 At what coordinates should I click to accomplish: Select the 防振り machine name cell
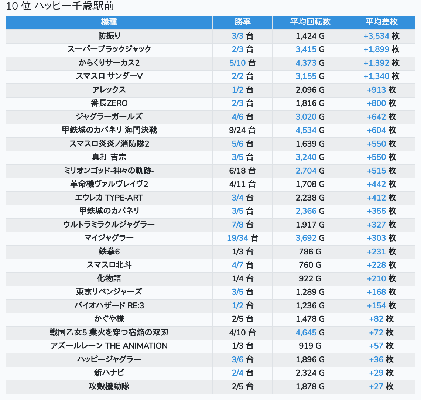click(109, 36)
